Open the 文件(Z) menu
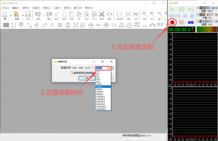The image size is (218, 141). tap(5, 8)
